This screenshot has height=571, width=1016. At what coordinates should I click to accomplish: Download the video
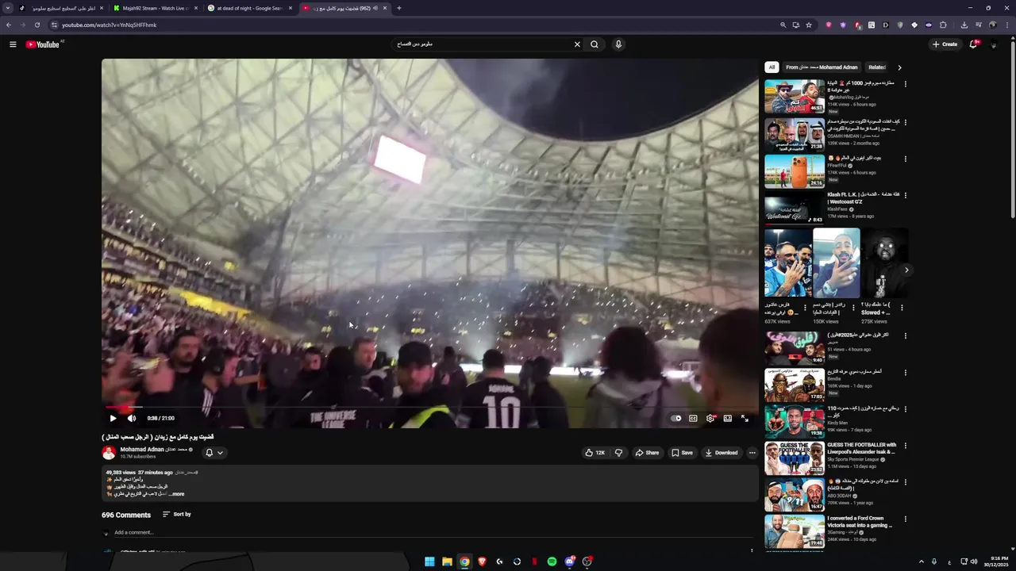pos(722,453)
